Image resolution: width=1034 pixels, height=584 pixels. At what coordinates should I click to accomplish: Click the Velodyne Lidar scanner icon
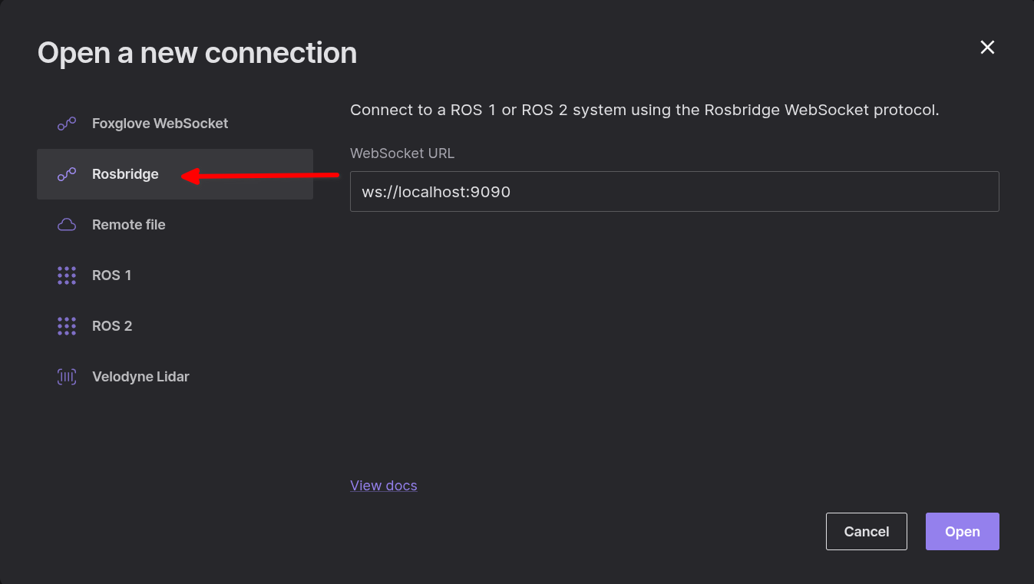[67, 377]
